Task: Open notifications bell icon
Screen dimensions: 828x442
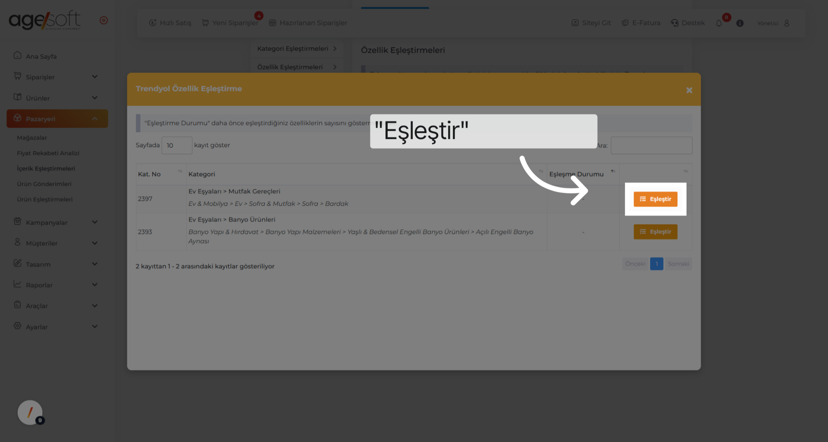Action: click(x=719, y=23)
